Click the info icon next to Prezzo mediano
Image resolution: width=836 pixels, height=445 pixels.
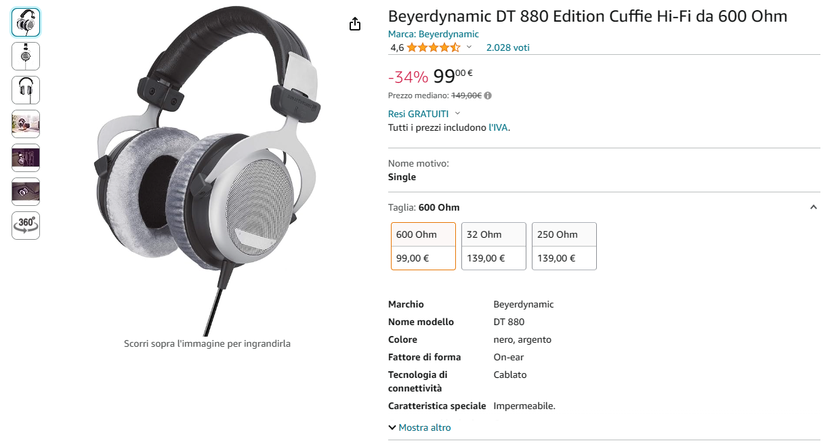point(488,96)
